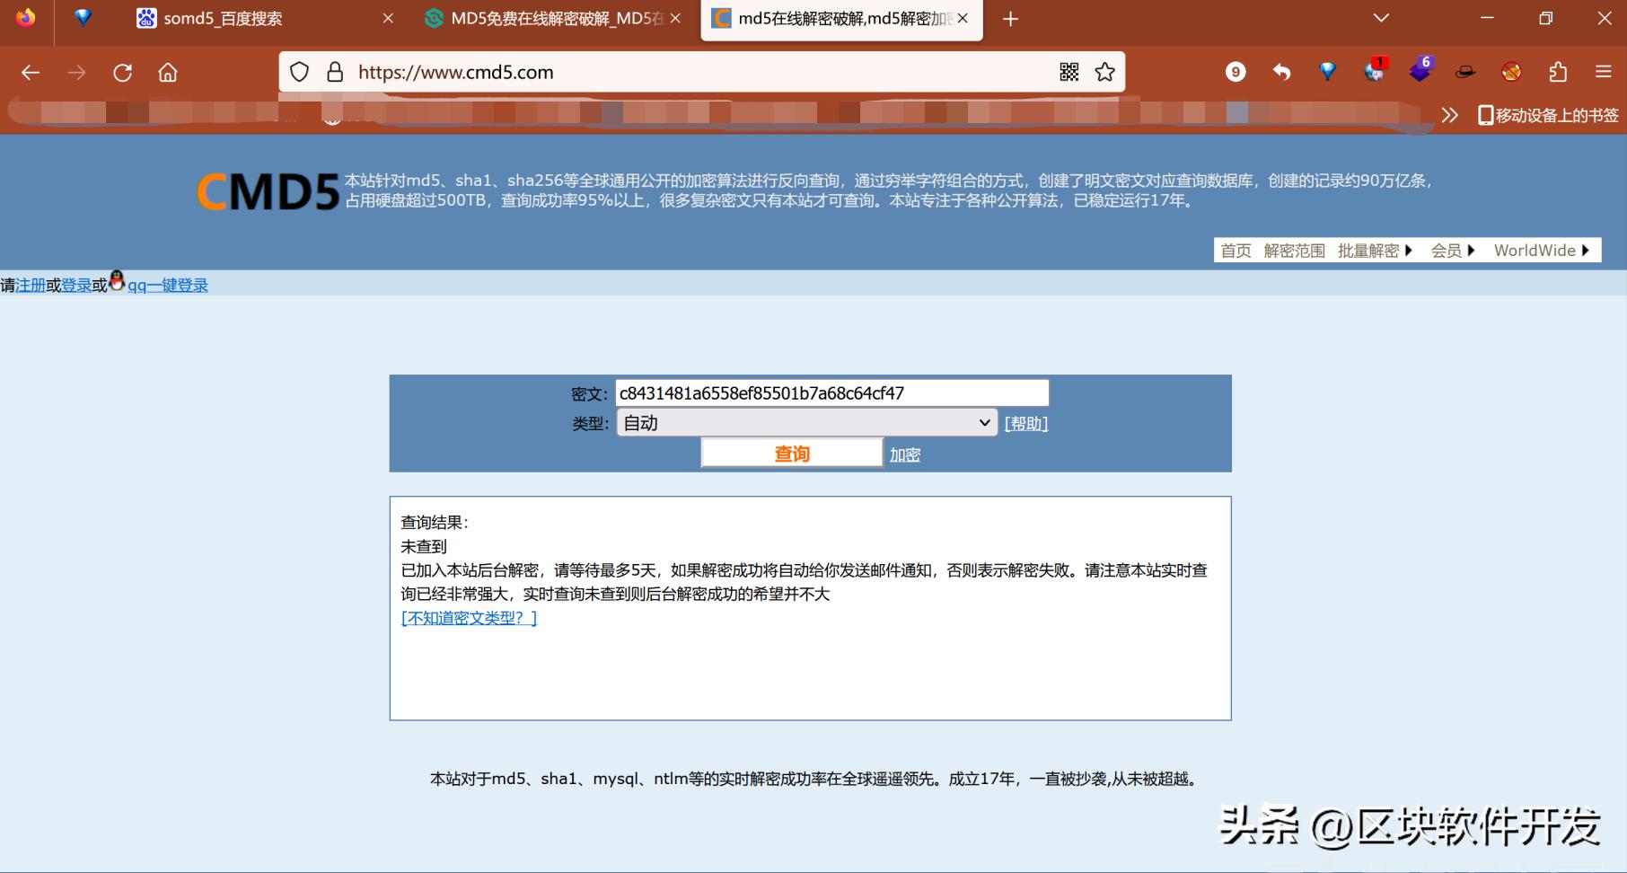Open the tab list chevron dropdown
This screenshot has height=873, width=1627.
coord(1380,18)
